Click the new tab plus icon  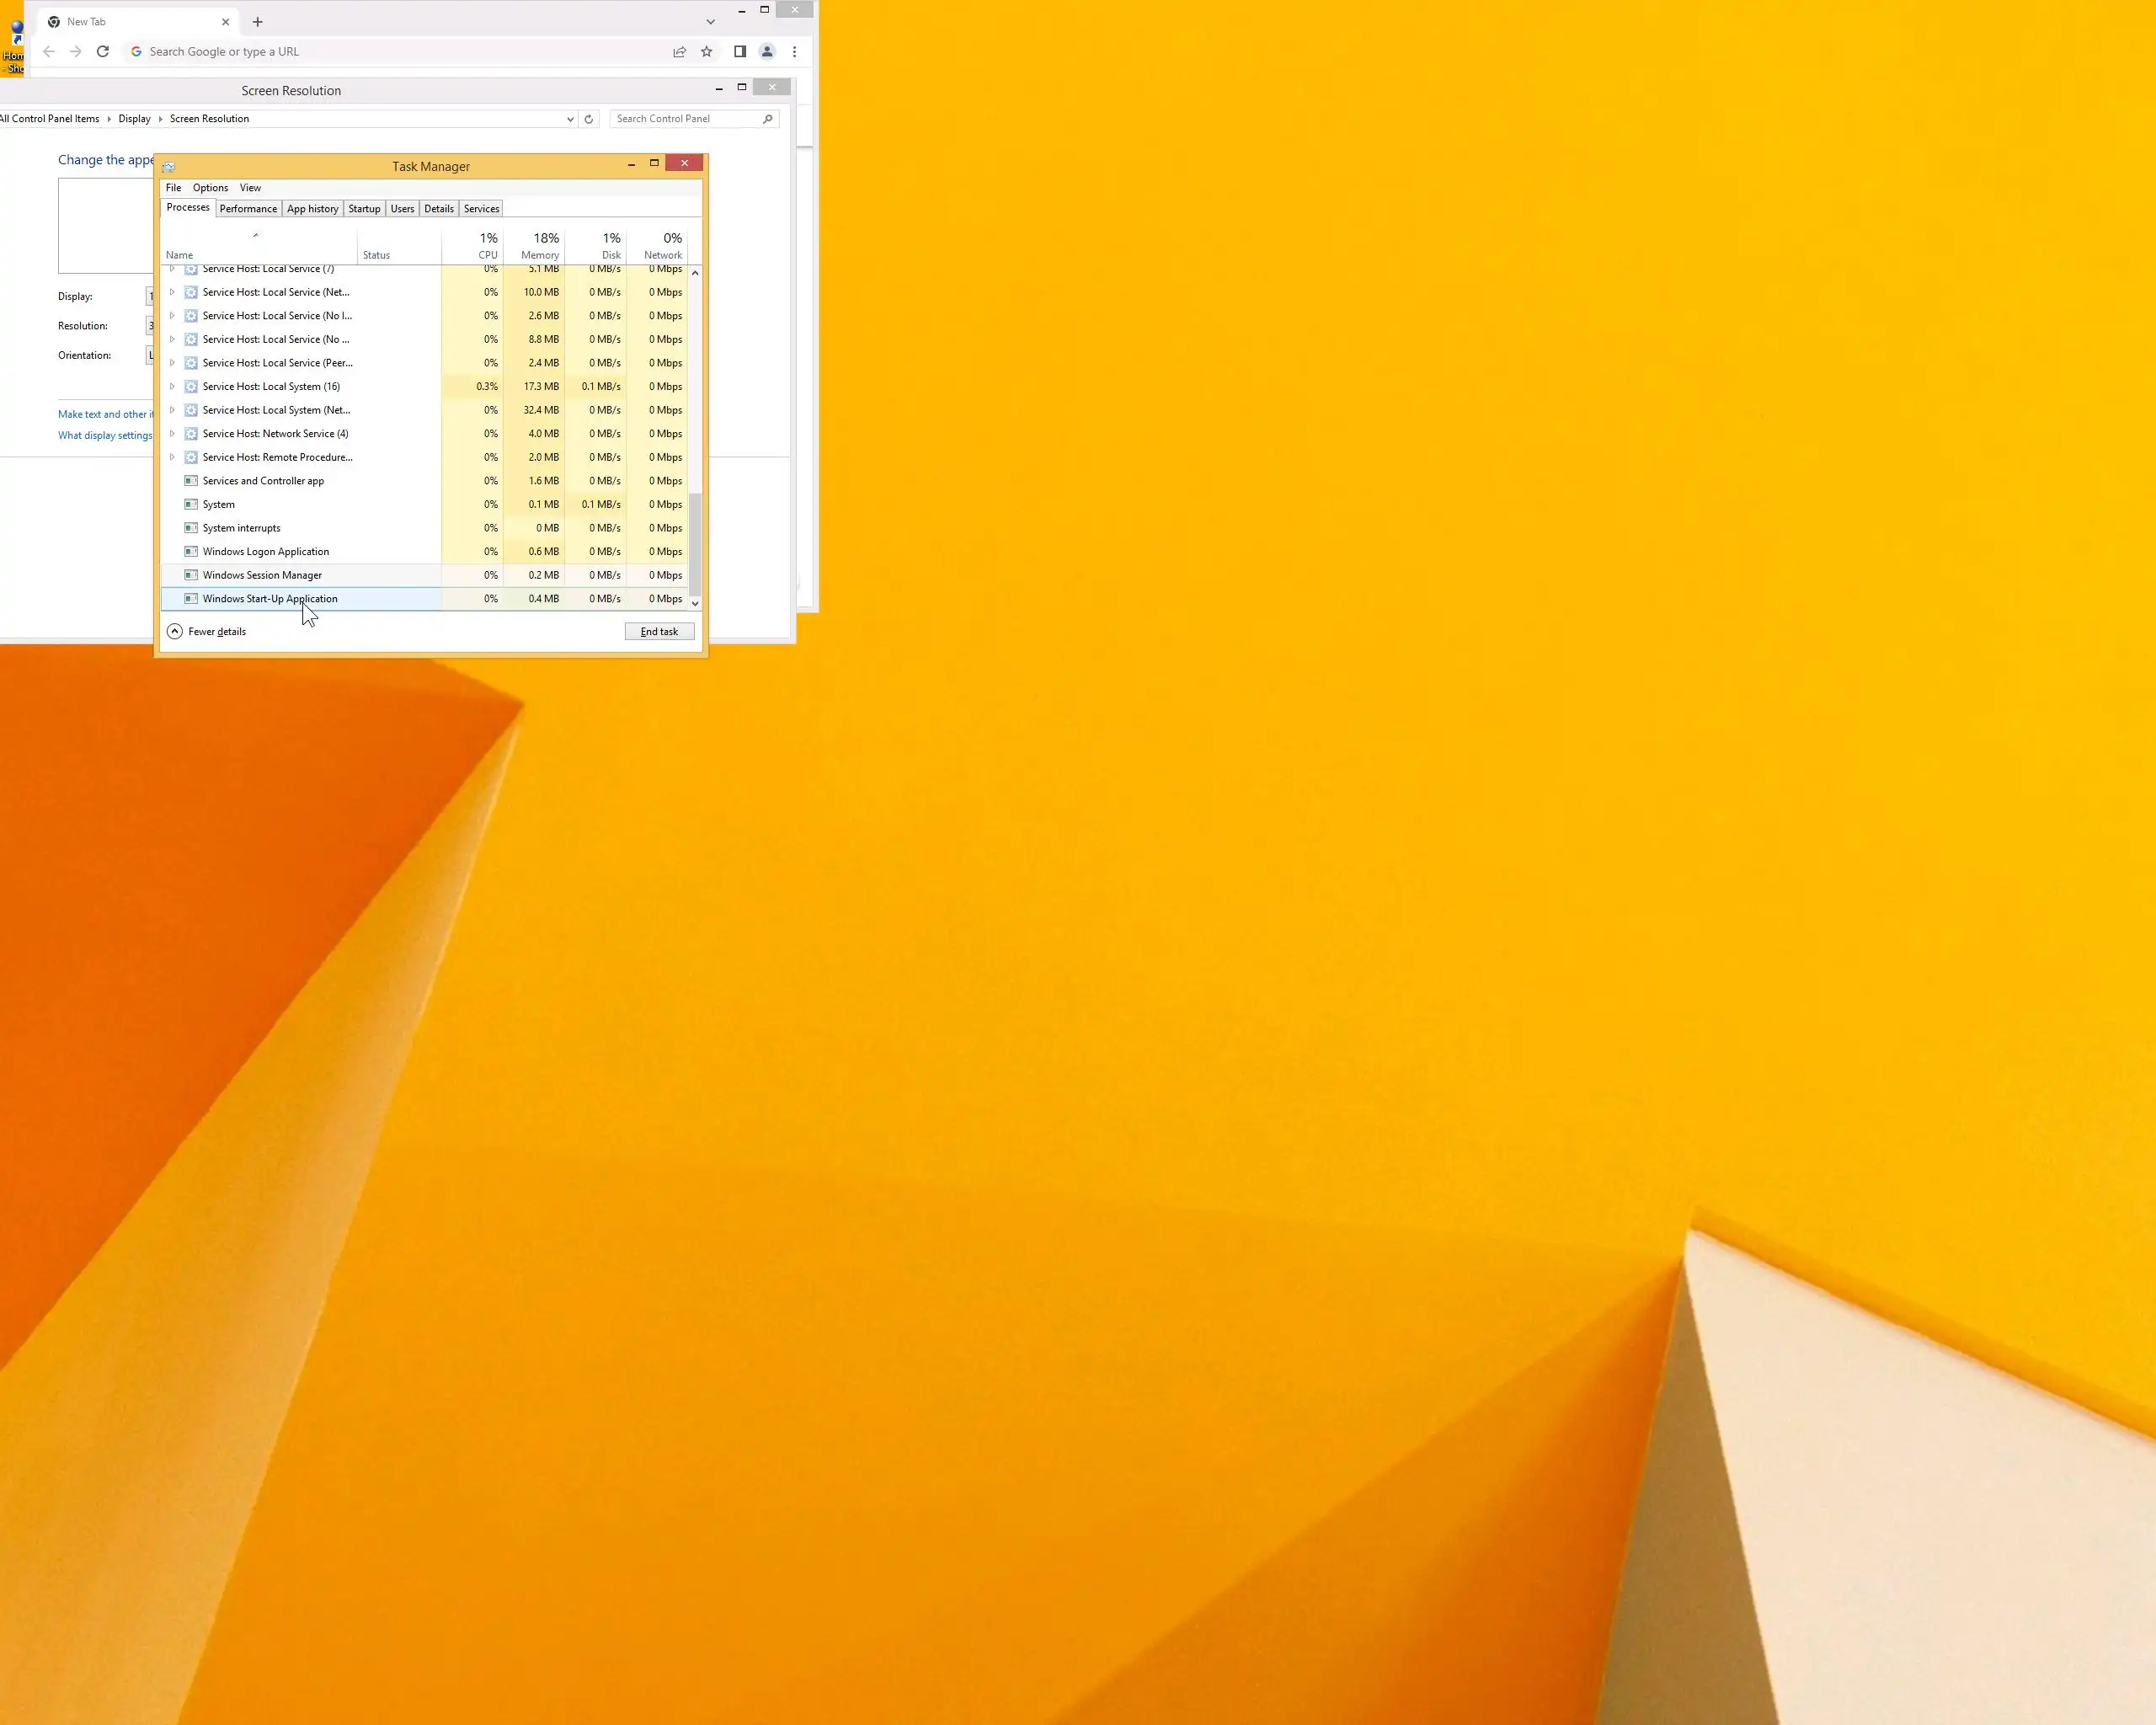(x=258, y=22)
